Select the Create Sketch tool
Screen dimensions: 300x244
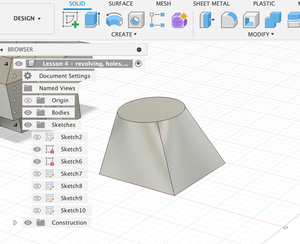click(x=71, y=19)
